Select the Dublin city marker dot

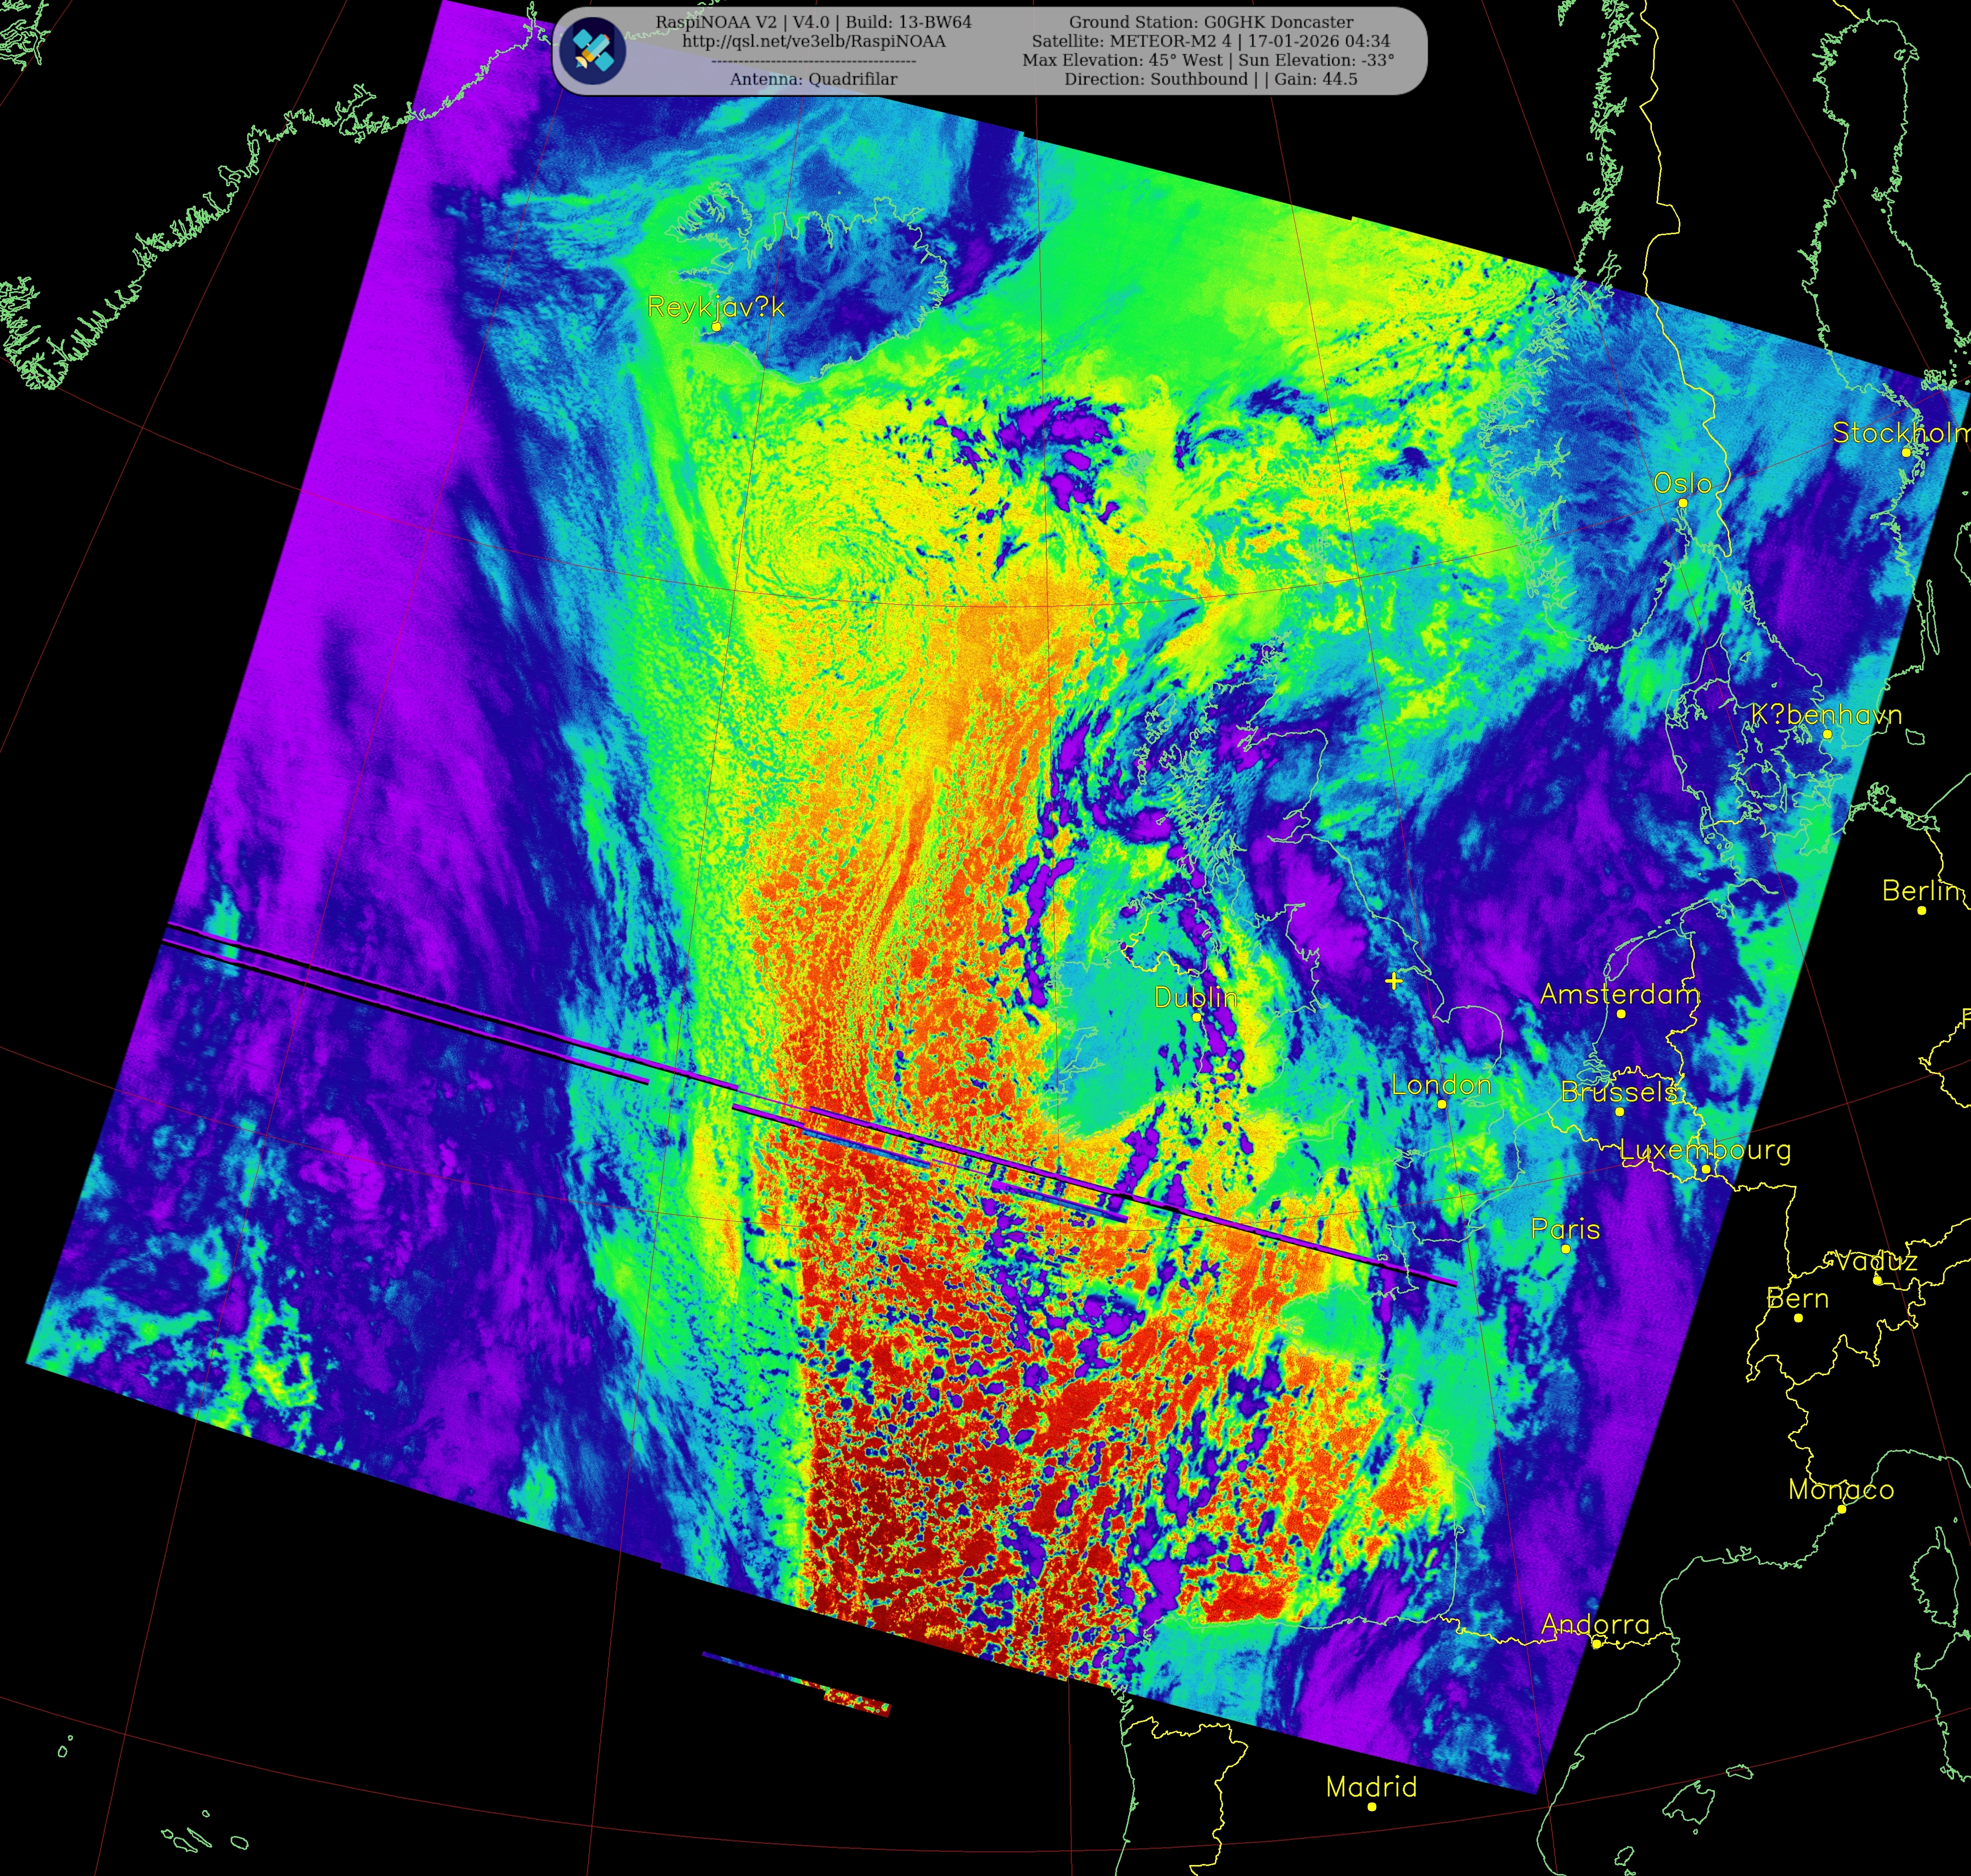tap(1196, 1017)
